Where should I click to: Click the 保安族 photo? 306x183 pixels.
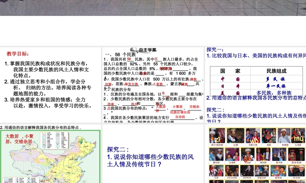tap(297, 171)
